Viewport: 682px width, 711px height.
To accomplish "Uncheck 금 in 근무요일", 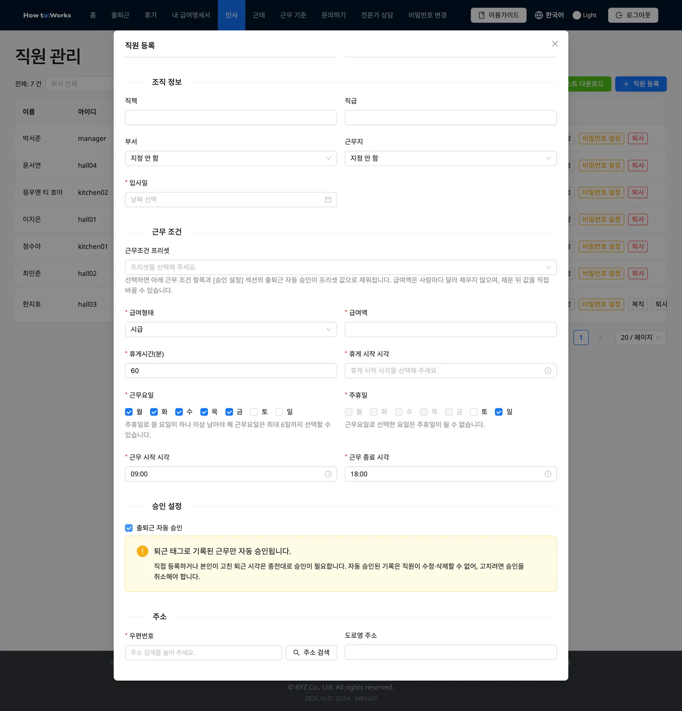I will 229,412.
